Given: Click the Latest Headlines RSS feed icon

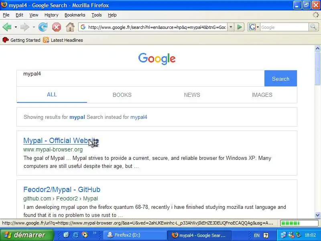Looking at the screenshot, I should [46, 40].
